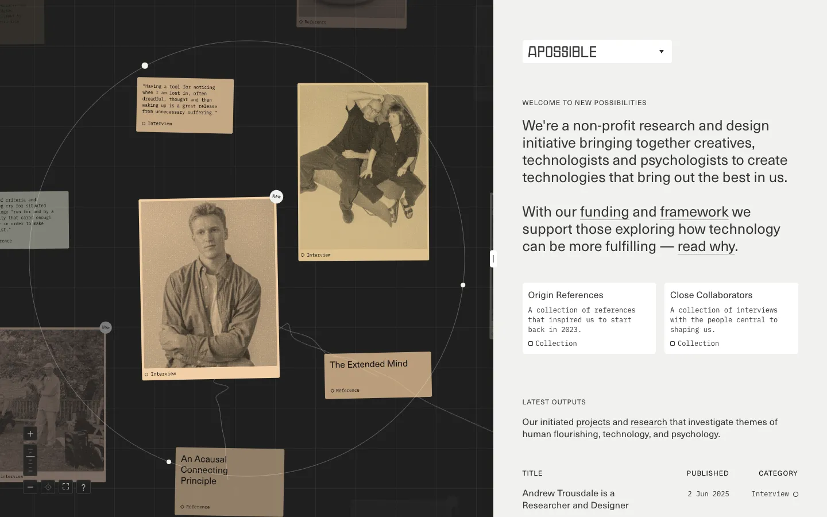
Task: Open the 'funding' link
Action: tap(604, 212)
